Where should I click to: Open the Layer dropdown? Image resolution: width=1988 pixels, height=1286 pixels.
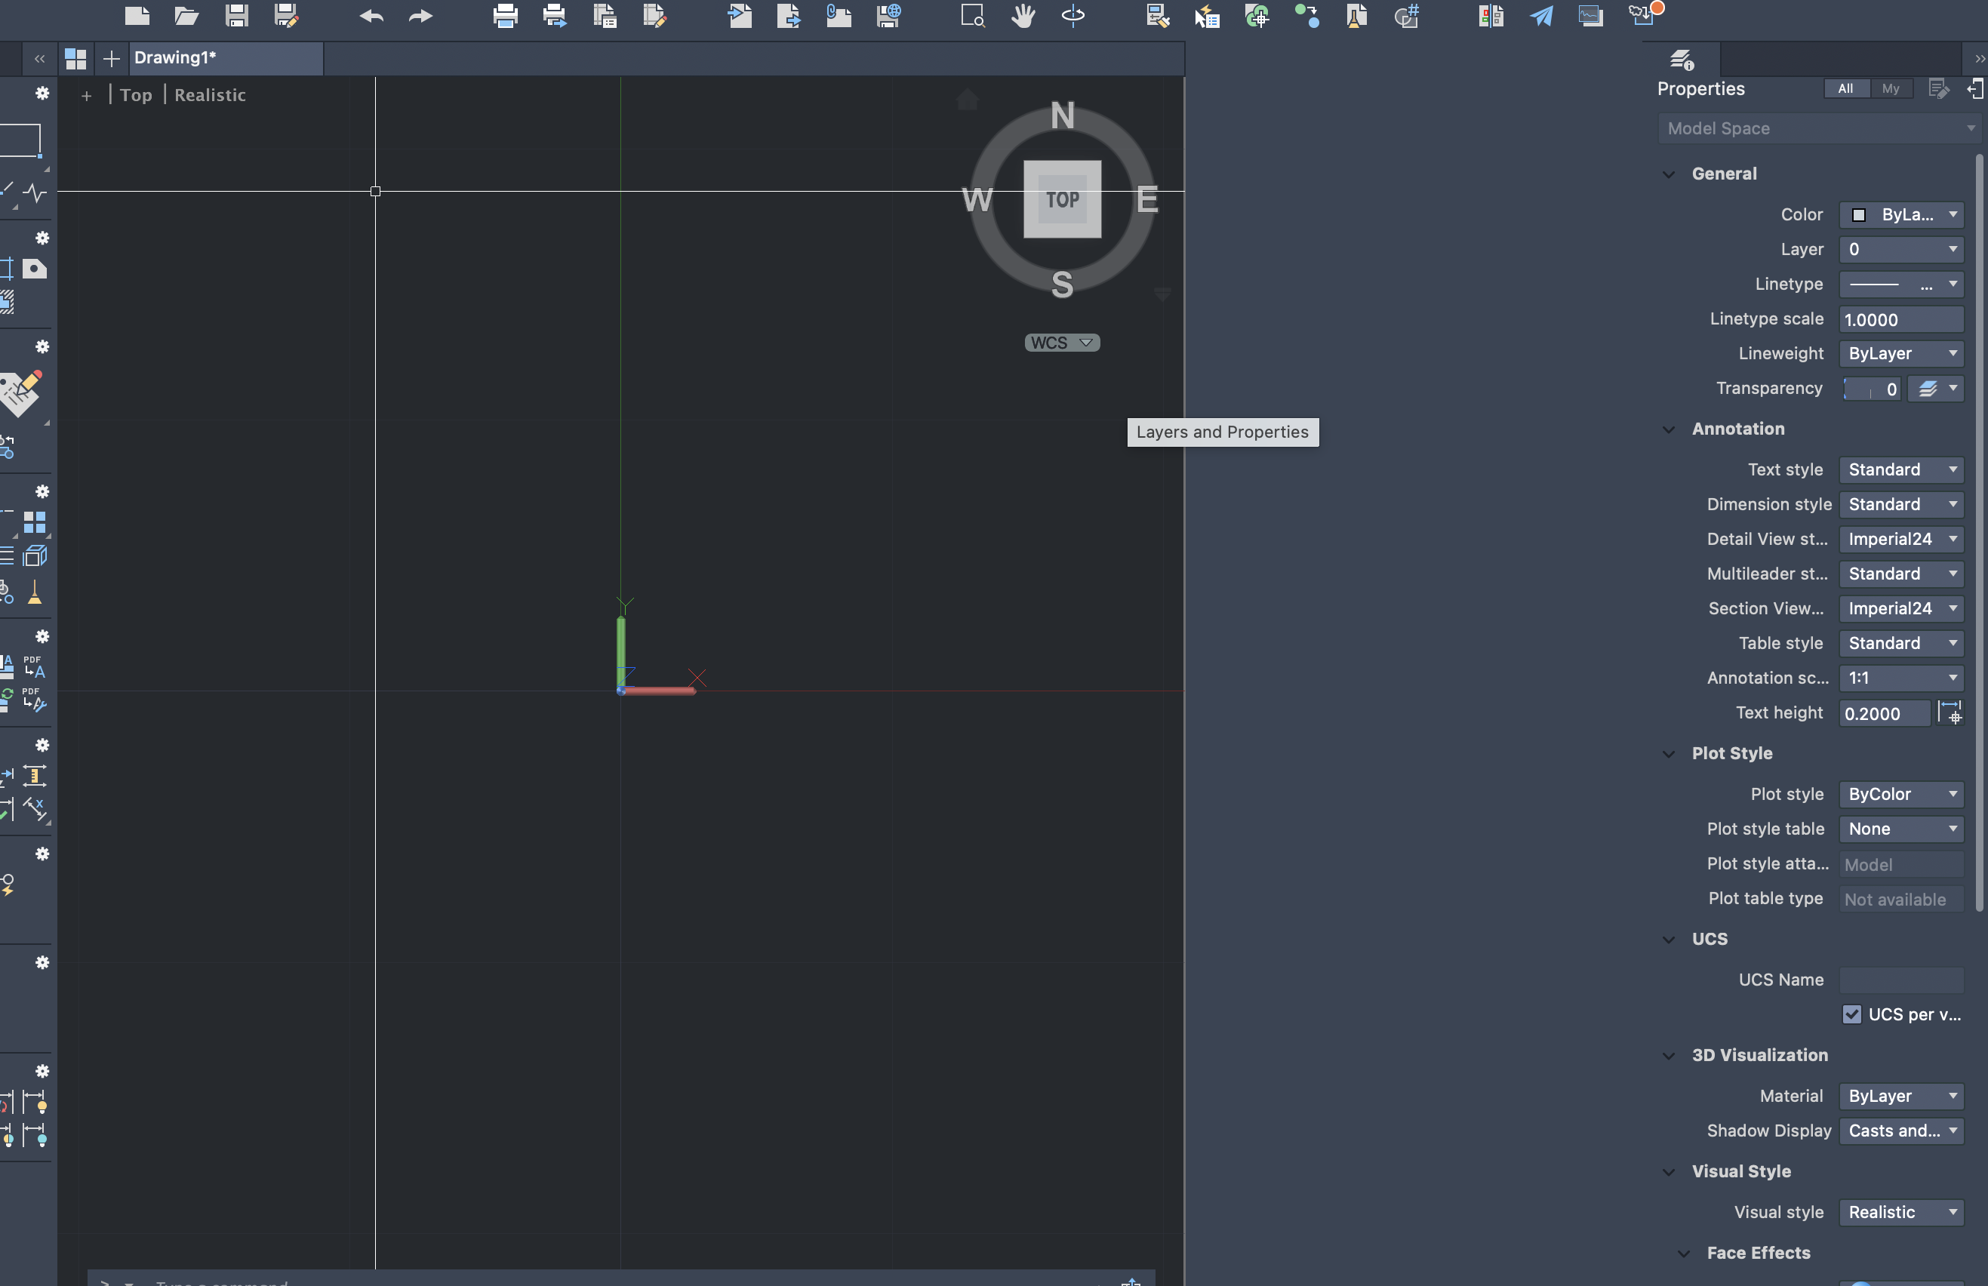click(x=1901, y=250)
